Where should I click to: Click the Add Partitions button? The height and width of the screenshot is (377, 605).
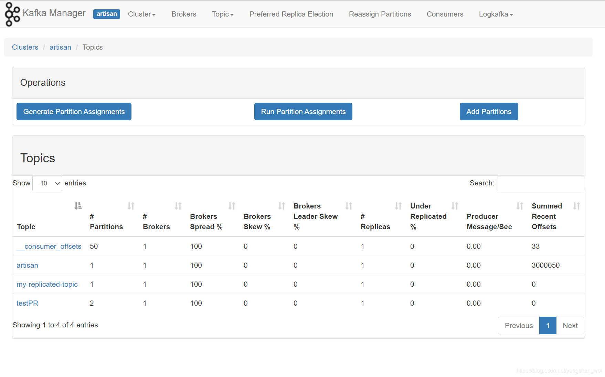click(x=489, y=111)
